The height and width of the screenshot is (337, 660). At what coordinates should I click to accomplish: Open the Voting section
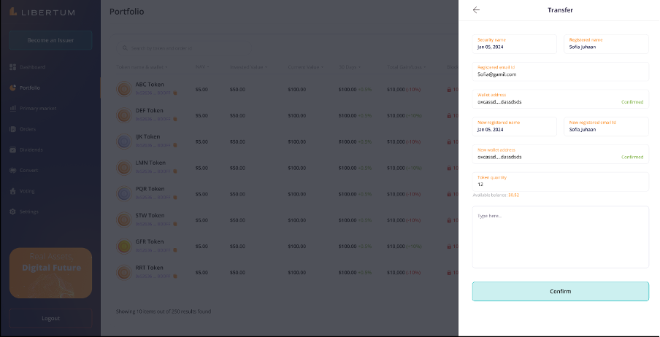pyautogui.click(x=27, y=191)
